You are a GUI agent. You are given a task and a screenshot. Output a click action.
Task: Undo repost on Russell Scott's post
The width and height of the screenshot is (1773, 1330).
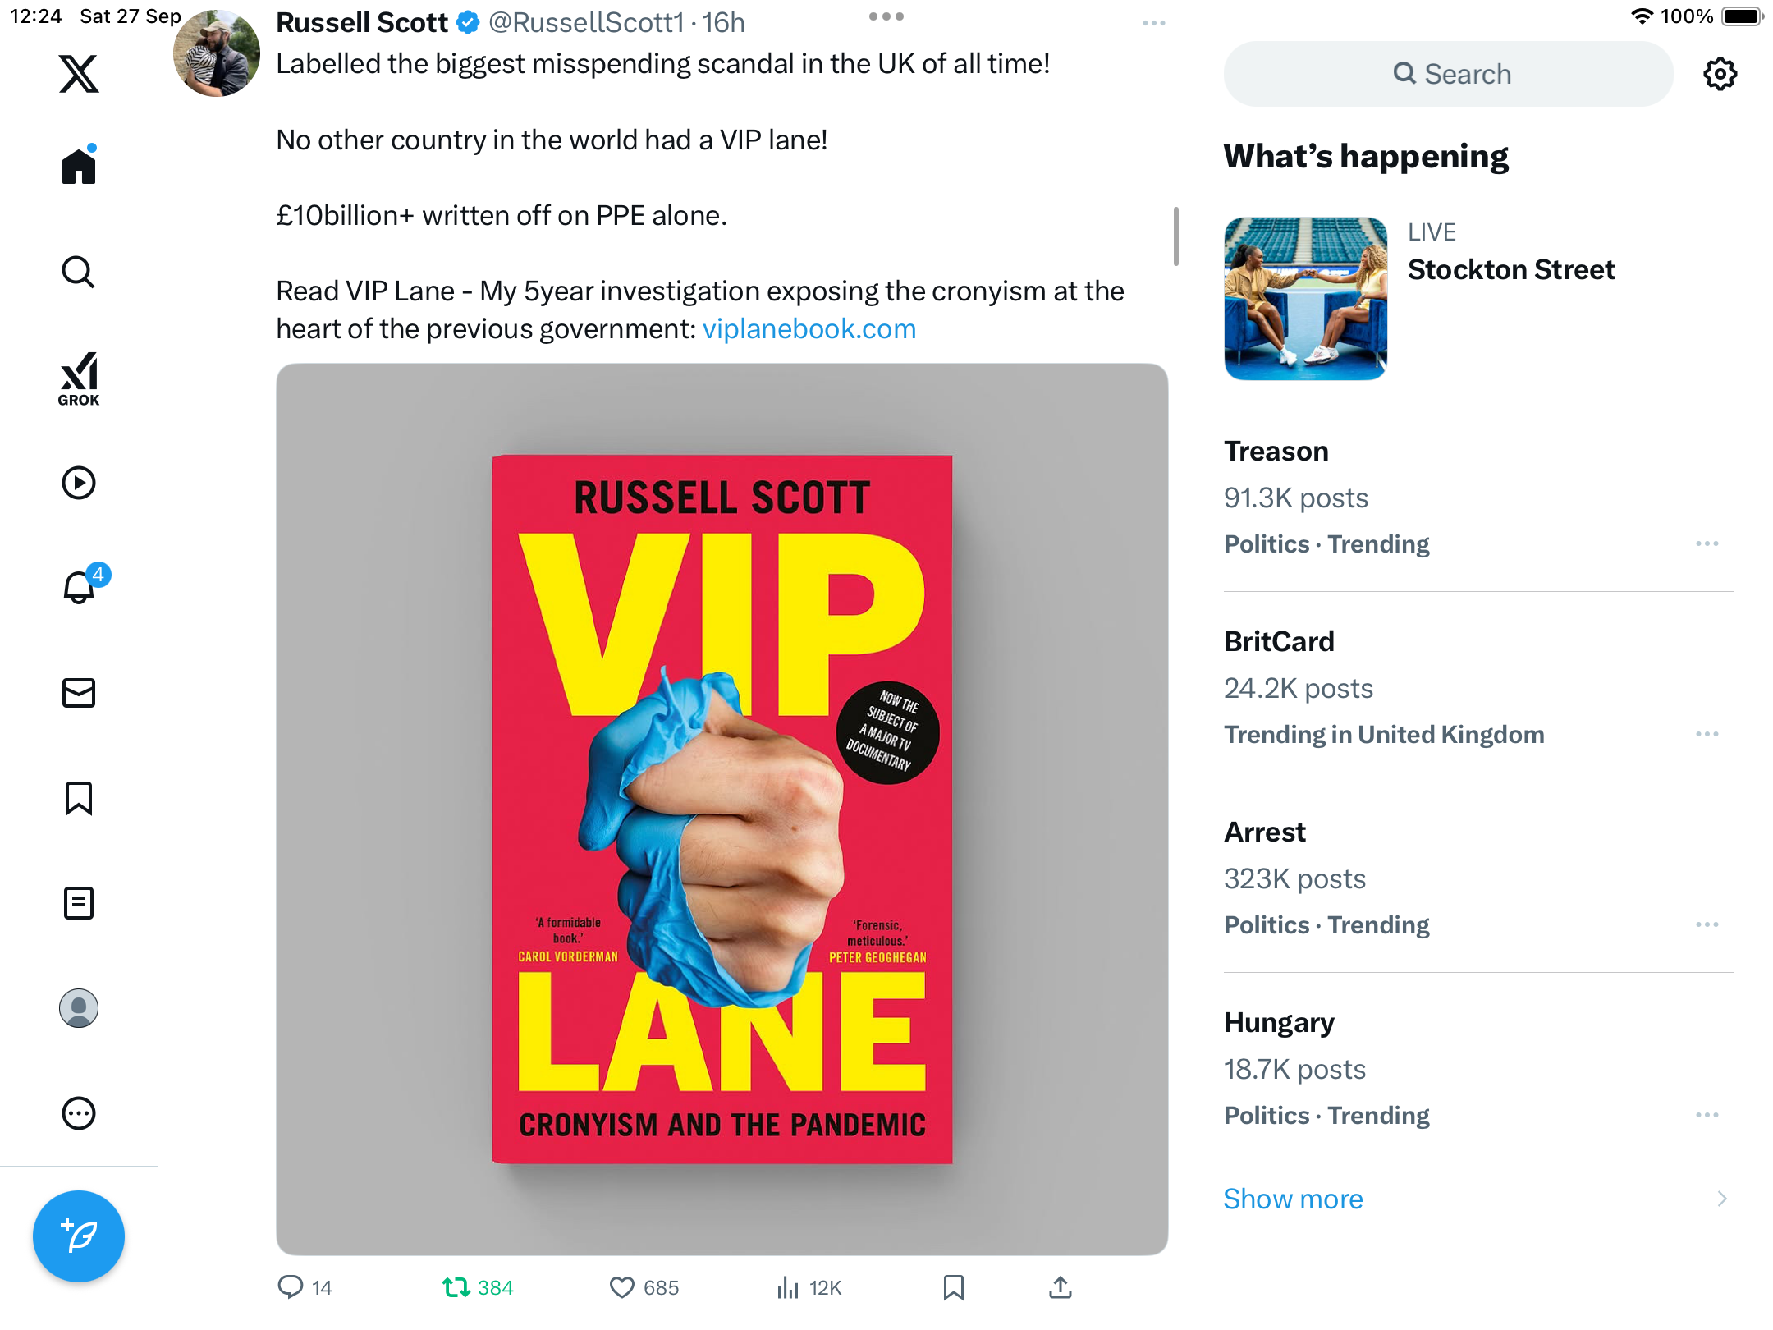point(456,1287)
